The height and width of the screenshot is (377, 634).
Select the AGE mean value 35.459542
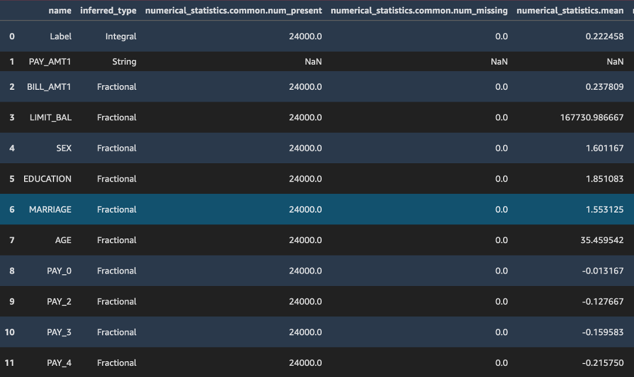pos(599,240)
